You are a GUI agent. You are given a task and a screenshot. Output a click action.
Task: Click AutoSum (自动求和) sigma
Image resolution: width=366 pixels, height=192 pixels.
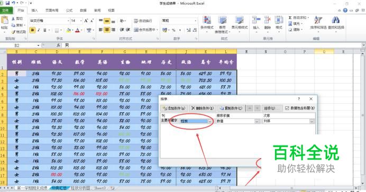(290, 18)
